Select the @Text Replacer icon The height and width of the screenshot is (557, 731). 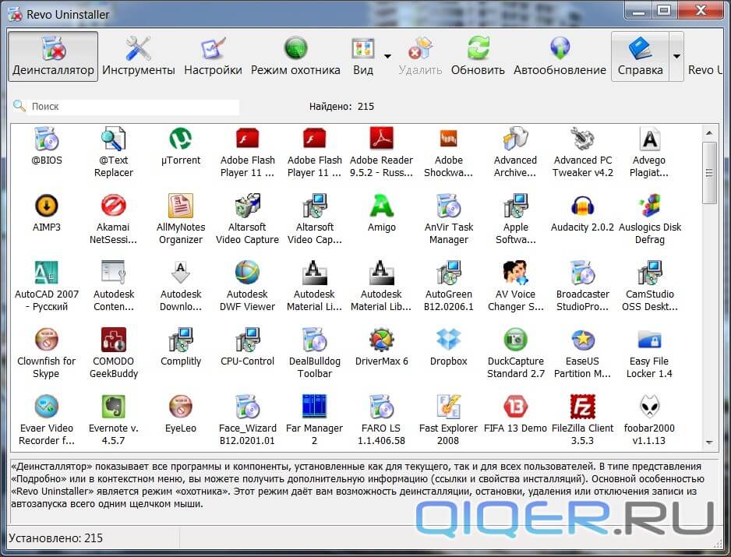(113, 139)
